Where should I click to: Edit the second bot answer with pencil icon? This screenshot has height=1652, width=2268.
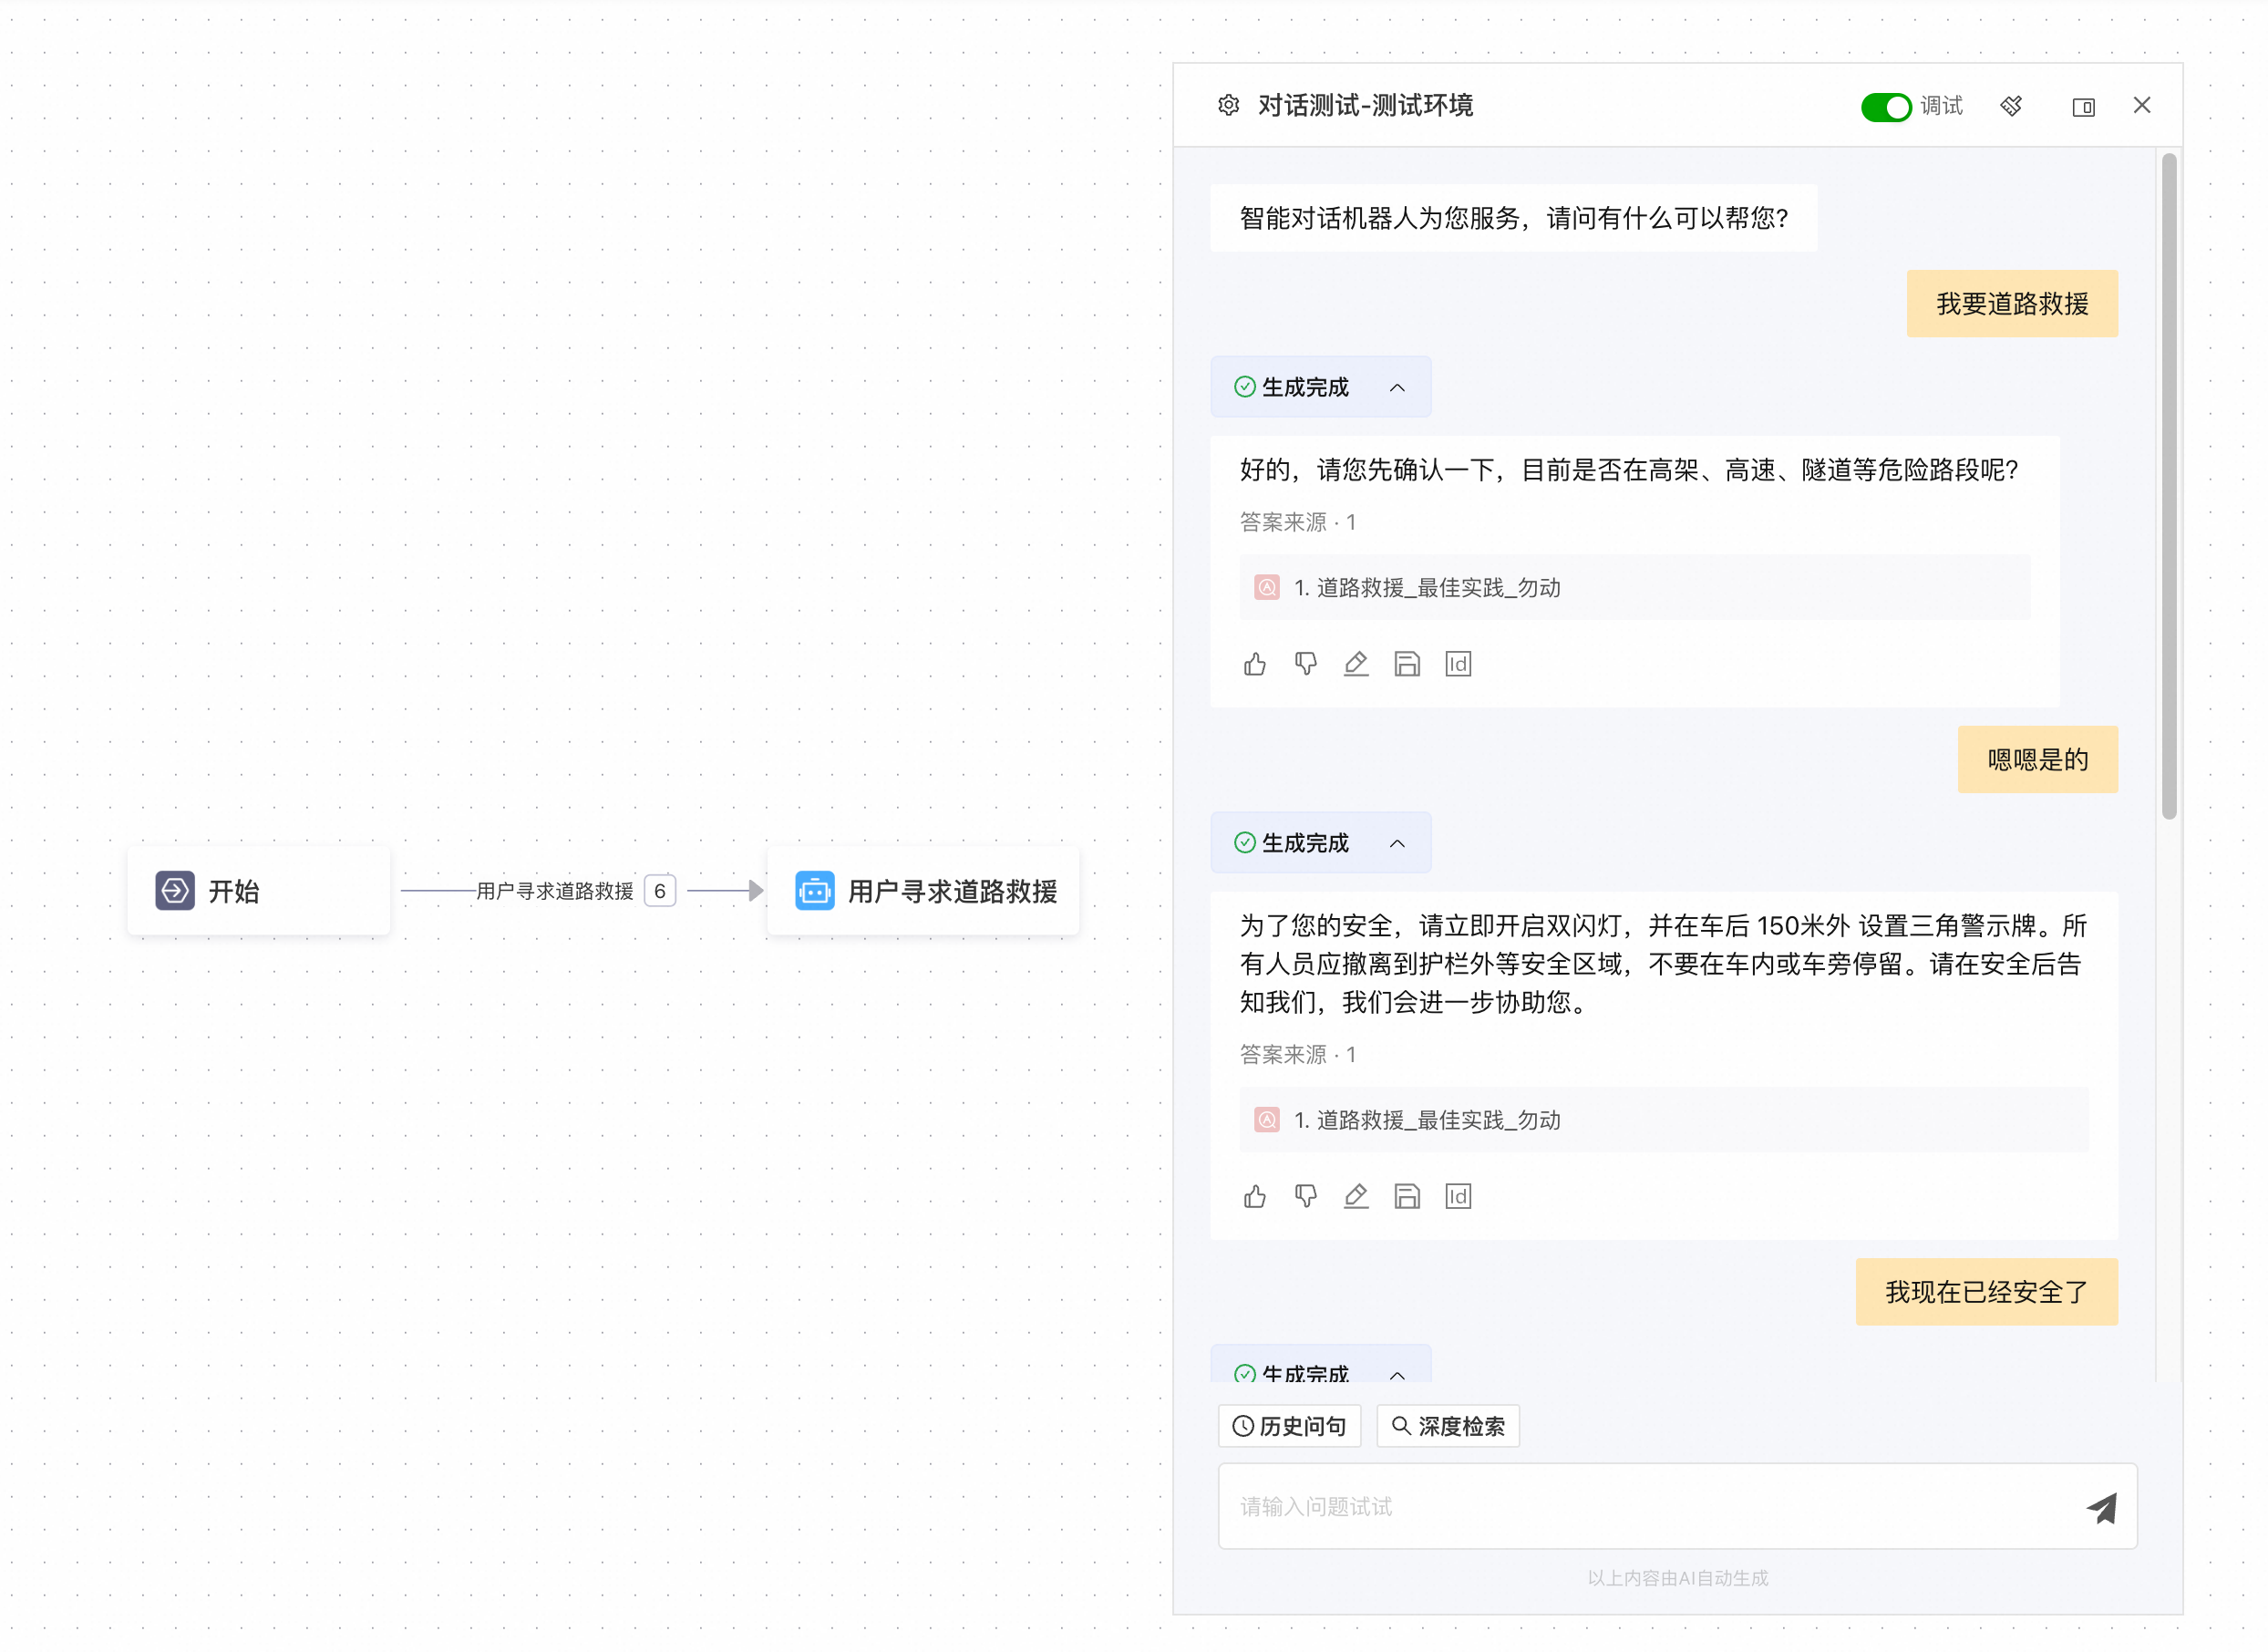point(1355,1196)
